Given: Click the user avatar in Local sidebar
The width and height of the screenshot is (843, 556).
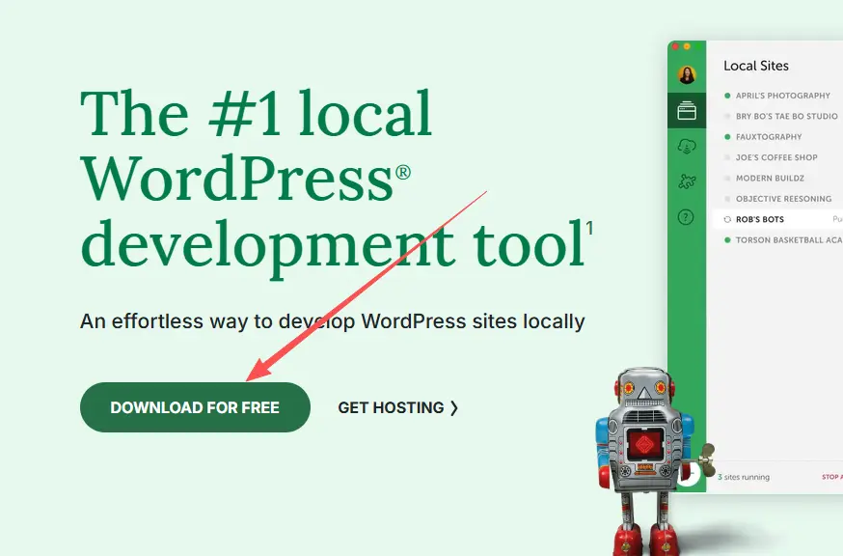Looking at the screenshot, I should [x=687, y=75].
